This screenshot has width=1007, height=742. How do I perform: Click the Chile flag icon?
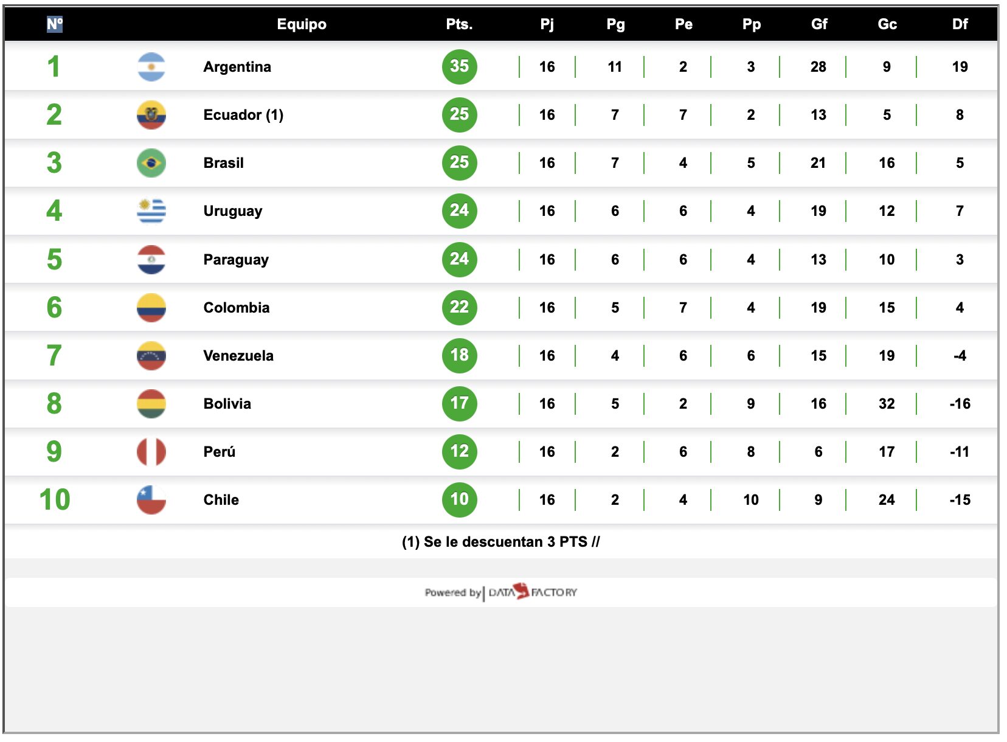click(x=151, y=500)
